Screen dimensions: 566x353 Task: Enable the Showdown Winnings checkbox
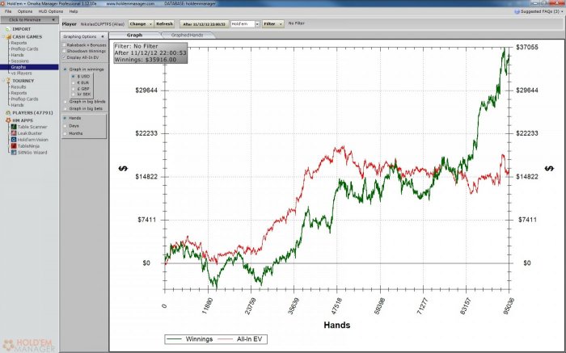[64, 51]
